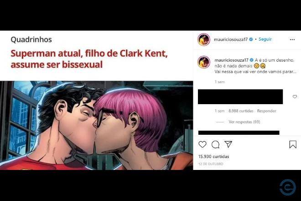Open the header profile picture avatar
Viewport: 301px width, 201px height.
point(204,39)
